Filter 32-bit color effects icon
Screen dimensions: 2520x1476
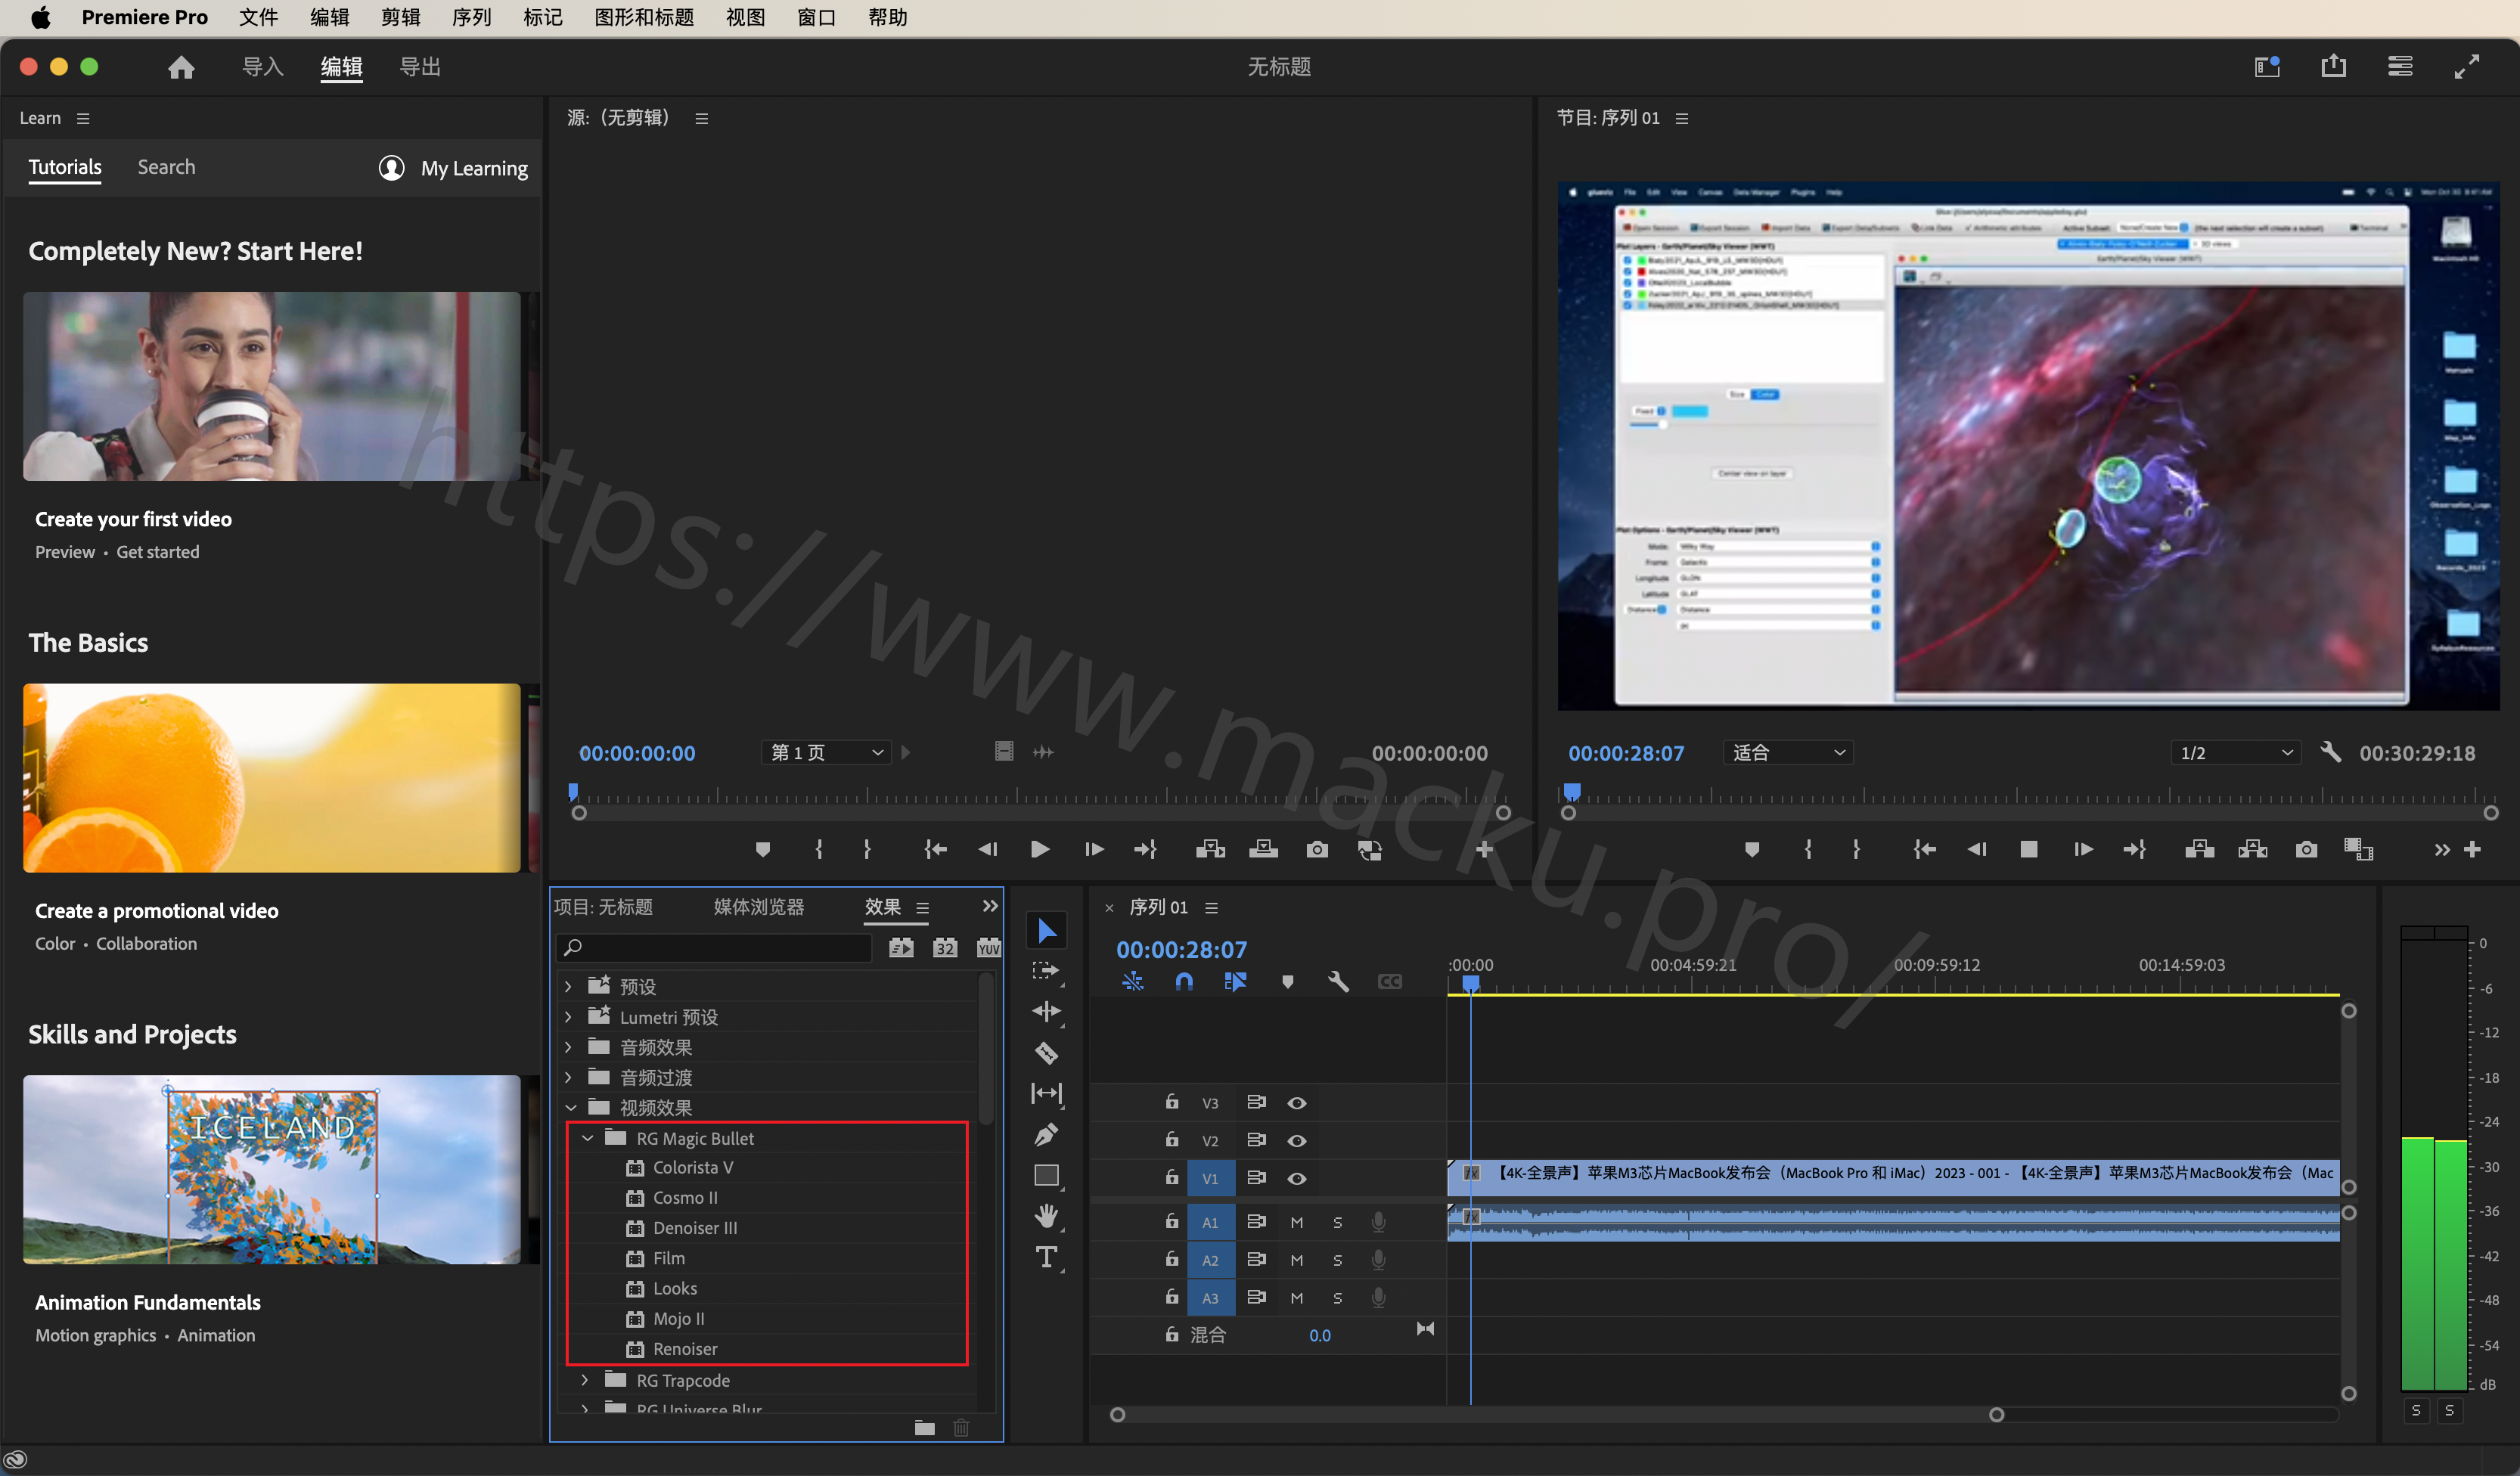pos(945,947)
